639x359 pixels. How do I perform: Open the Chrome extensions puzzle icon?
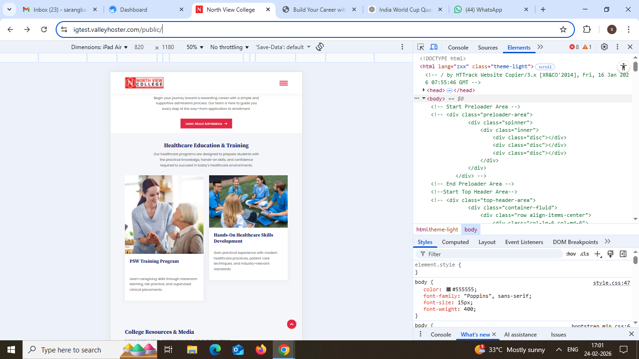tap(587, 29)
